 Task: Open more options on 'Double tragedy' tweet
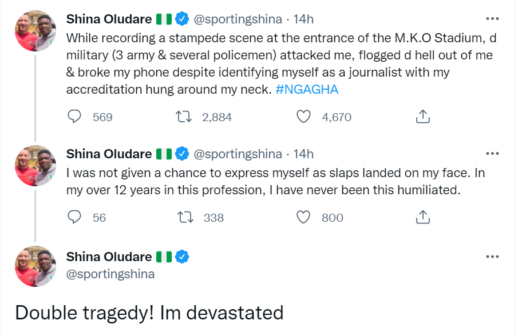[x=492, y=257]
